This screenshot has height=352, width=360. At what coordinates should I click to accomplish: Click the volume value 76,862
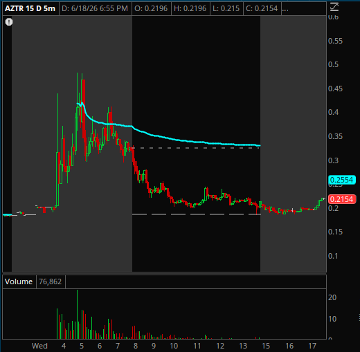click(x=50, y=281)
